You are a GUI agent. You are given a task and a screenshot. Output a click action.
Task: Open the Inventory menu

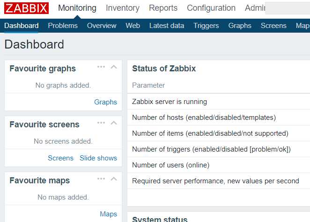(123, 8)
